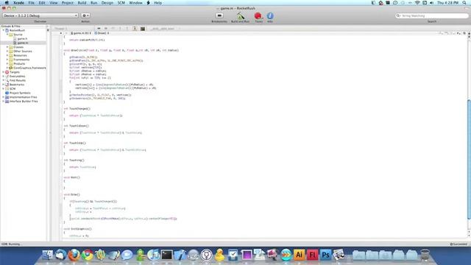471x265 pixels.
Task: Open Finder from the dock
Action: (x=47, y=255)
